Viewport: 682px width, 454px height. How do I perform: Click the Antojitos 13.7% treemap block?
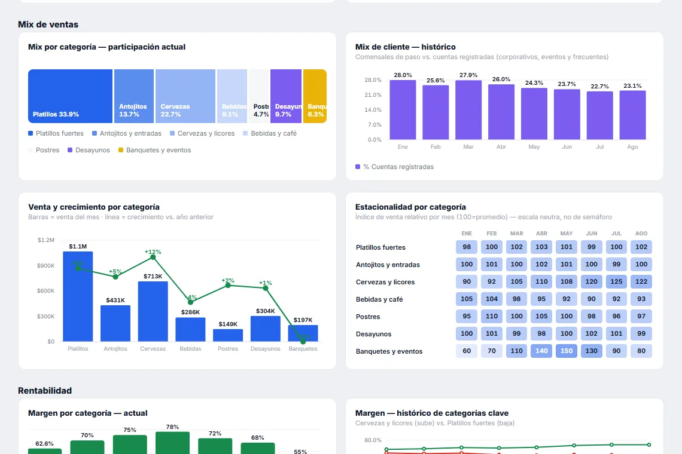point(134,96)
